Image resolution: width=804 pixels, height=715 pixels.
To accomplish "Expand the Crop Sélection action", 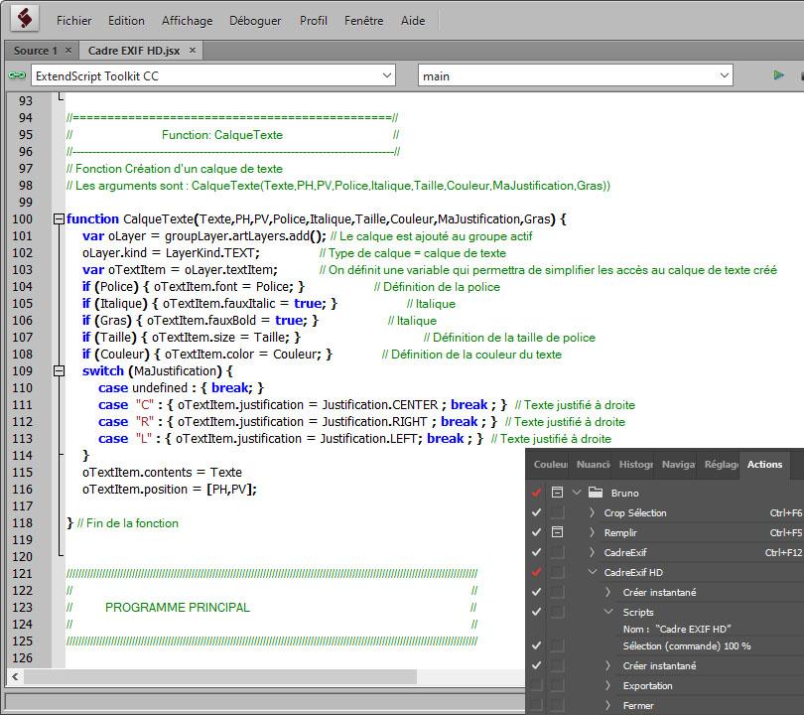I will pyautogui.click(x=593, y=512).
